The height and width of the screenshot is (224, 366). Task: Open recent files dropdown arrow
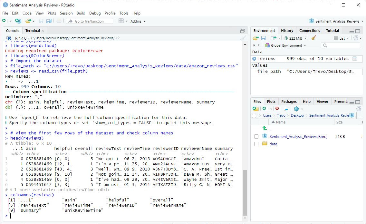pyautogui.click(x=34, y=21)
